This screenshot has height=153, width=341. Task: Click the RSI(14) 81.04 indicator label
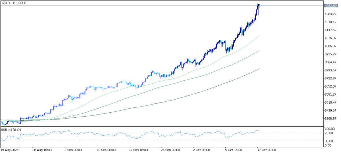point(11,129)
